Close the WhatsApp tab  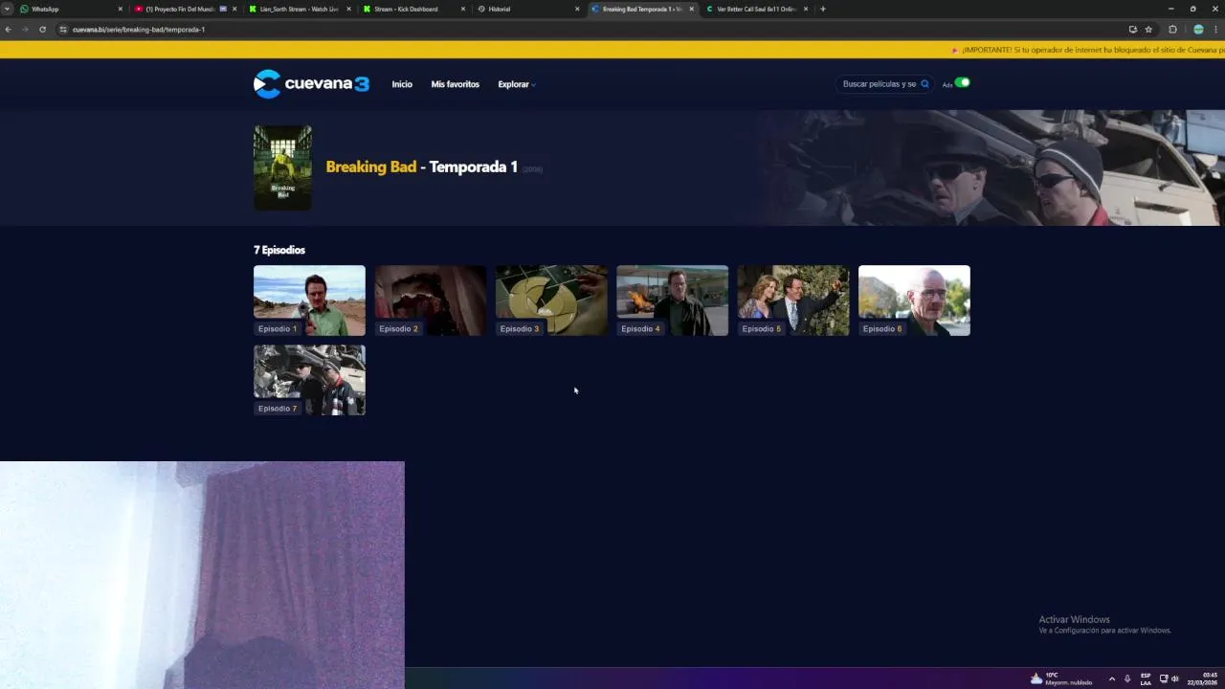120,9
